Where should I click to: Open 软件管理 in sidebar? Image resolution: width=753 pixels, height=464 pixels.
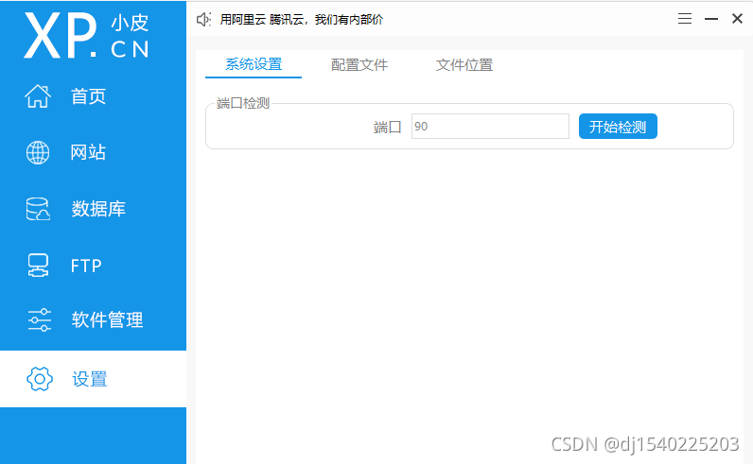point(107,320)
